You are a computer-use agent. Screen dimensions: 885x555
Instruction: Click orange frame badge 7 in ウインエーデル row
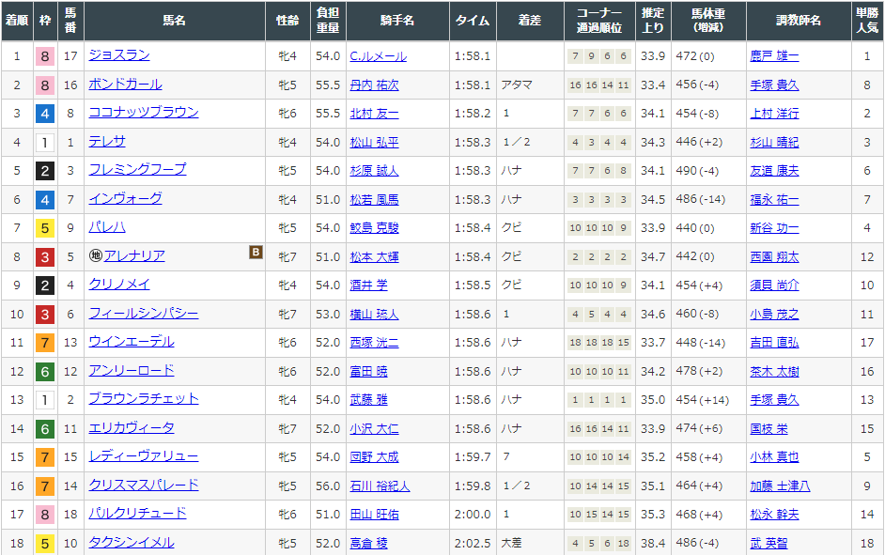(44, 343)
